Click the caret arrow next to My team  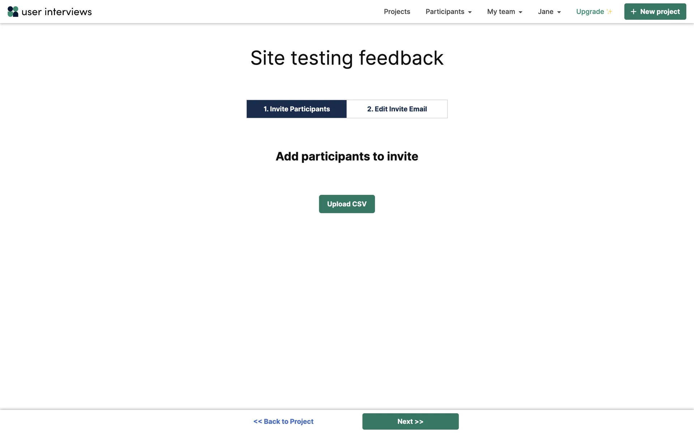click(520, 12)
